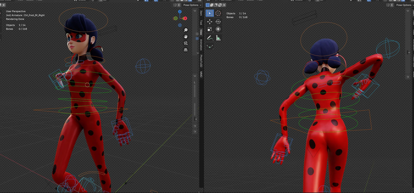The width and height of the screenshot is (414, 193).
Task: Click the green Y axis on gizmo
Action: (176, 18)
